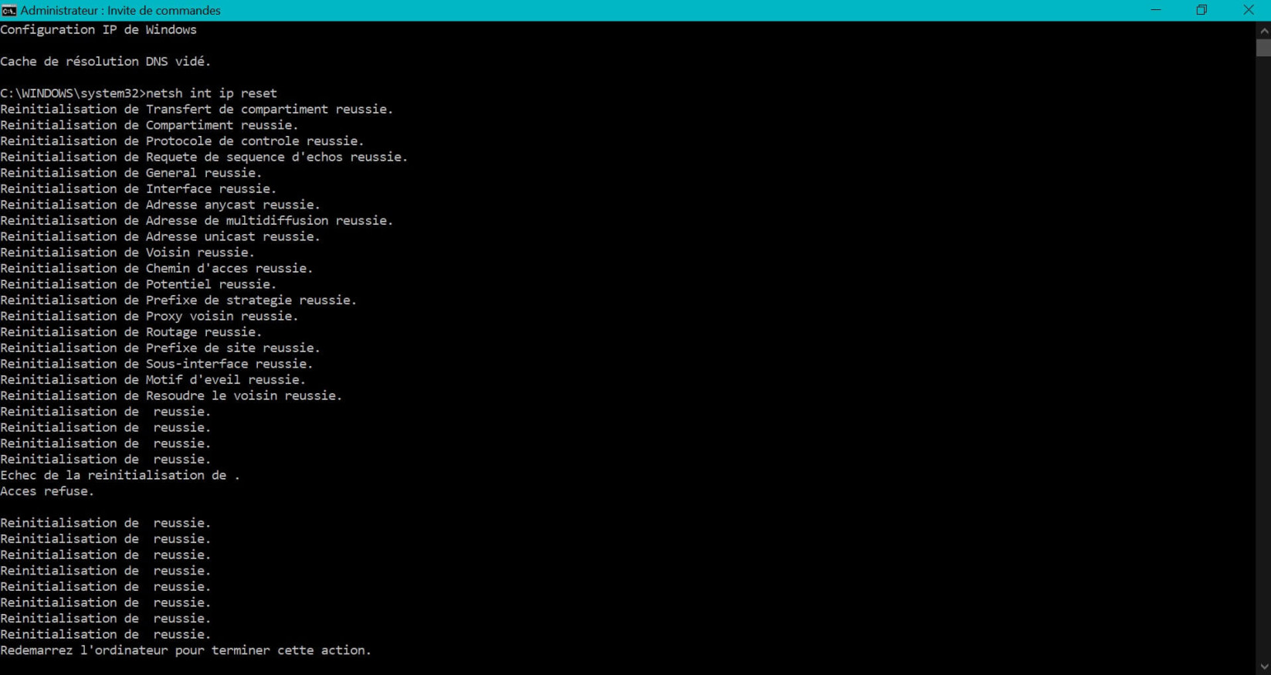Click the line 'Prefixe de site reussie.'
This screenshot has height=675, width=1271.
[x=233, y=348]
